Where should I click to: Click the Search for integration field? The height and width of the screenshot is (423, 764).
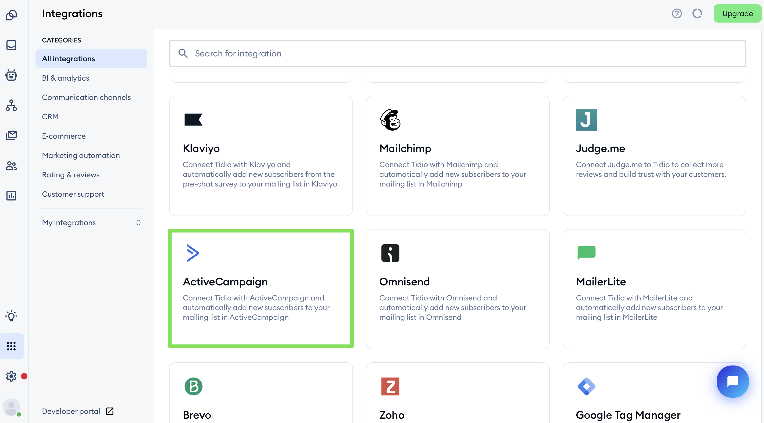tap(457, 53)
